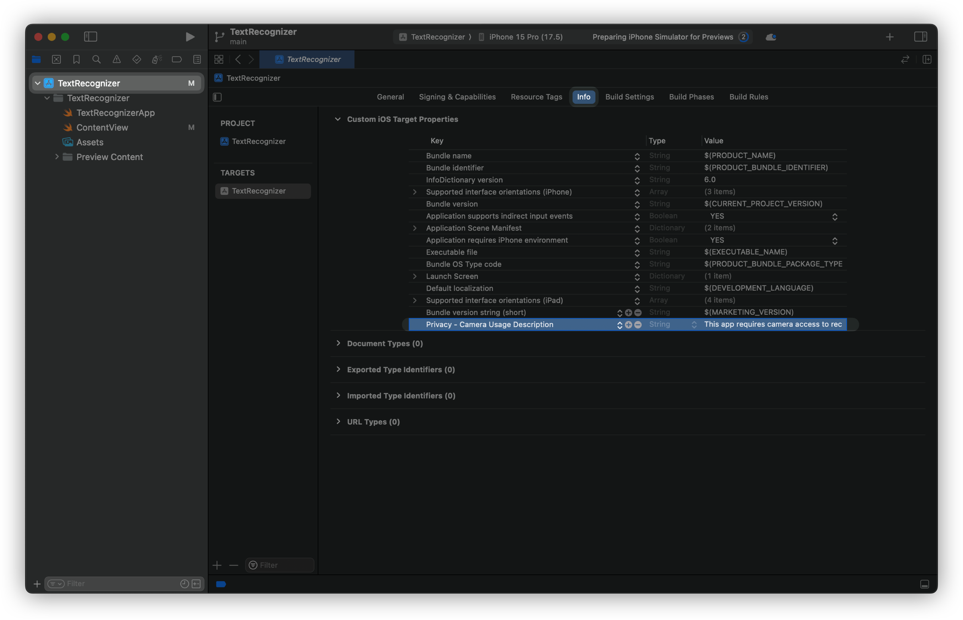Remove the Privacy Camera Usage Description row
The width and height of the screenshot is (963, 620).
(638, 324)
